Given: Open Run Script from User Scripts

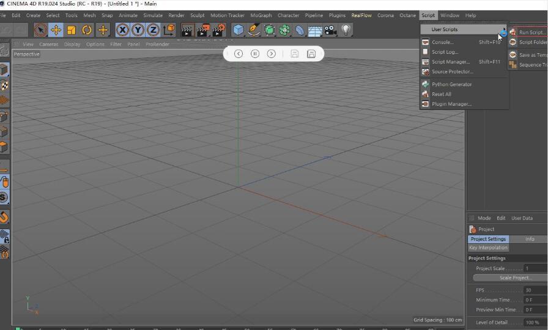Looking at the screenshot, I should click(528, 32).
